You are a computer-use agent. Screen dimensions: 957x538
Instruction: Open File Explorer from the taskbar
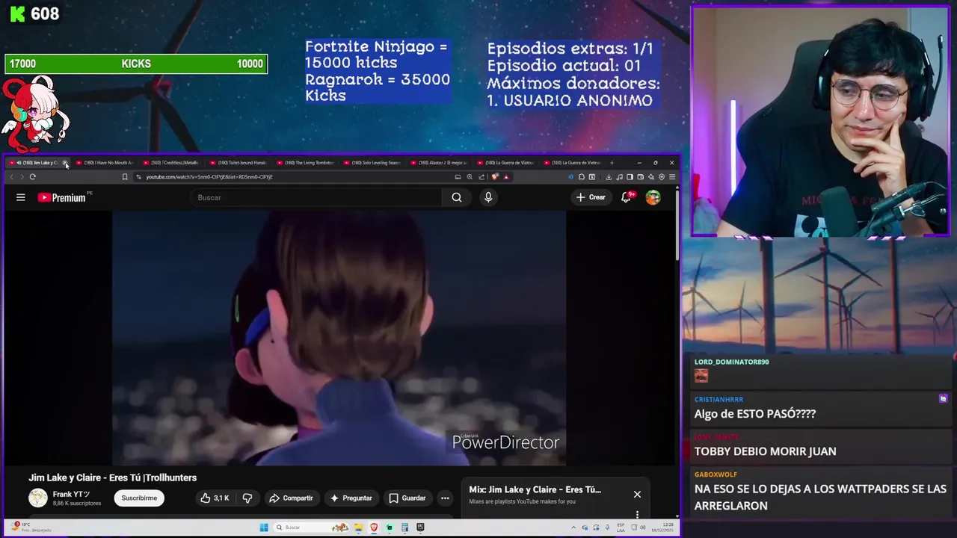point(359,528)
